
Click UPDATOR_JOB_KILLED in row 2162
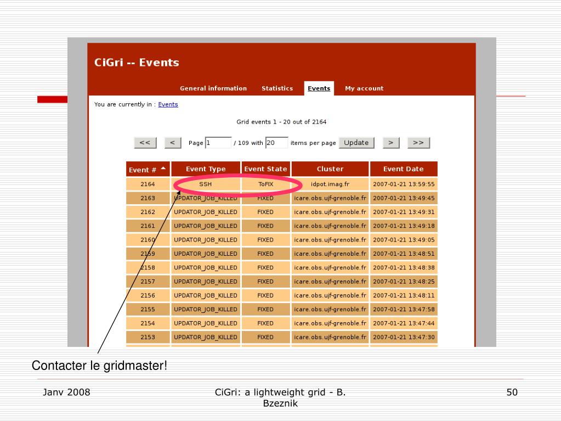[x=206, y=212]
